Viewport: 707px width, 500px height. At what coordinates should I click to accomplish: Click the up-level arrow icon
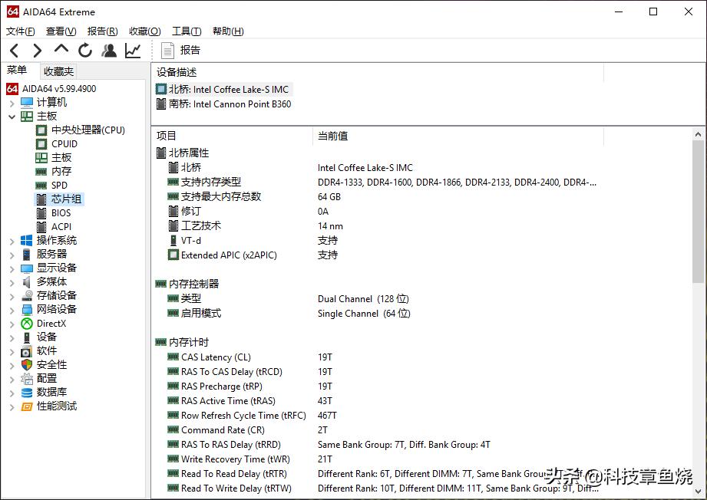pos(60,50)
